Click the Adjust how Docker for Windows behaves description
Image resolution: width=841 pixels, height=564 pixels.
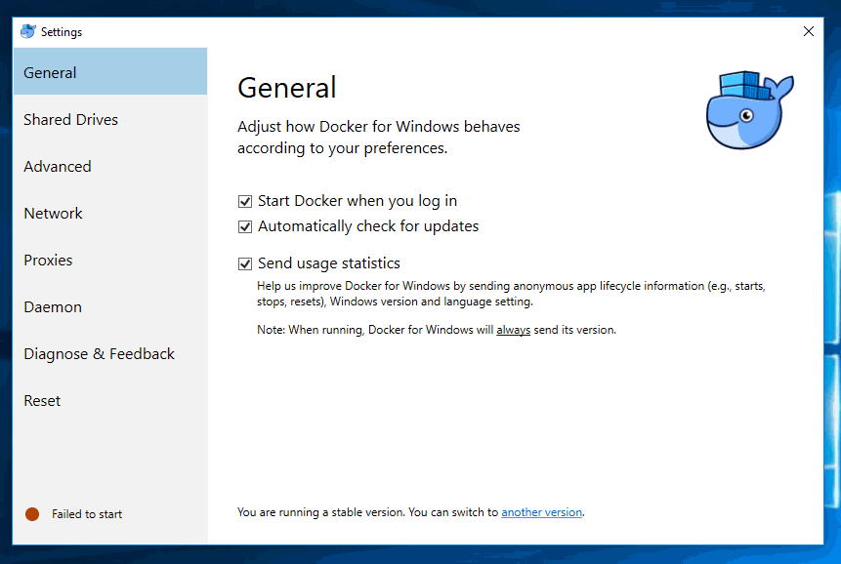point(379,138)
